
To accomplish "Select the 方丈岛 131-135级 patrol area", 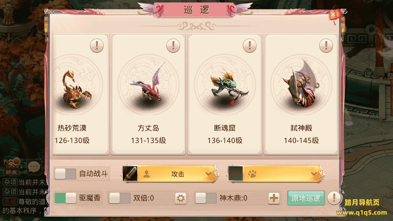I will pyautogui.click(x=148, y=94).
